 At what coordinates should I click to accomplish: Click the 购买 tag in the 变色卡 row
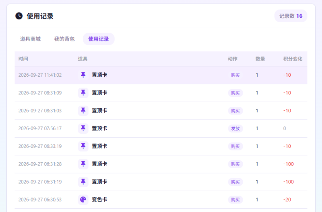[x=235, y=200]
